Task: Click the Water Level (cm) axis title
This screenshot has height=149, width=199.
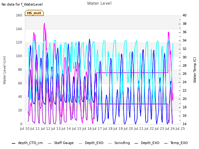Action: tap(4, 70)
